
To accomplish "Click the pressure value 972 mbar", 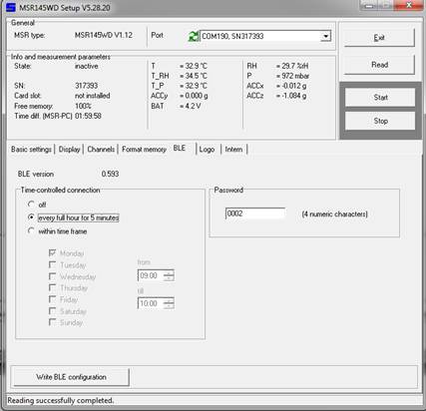I will click(x=292, y=76).
